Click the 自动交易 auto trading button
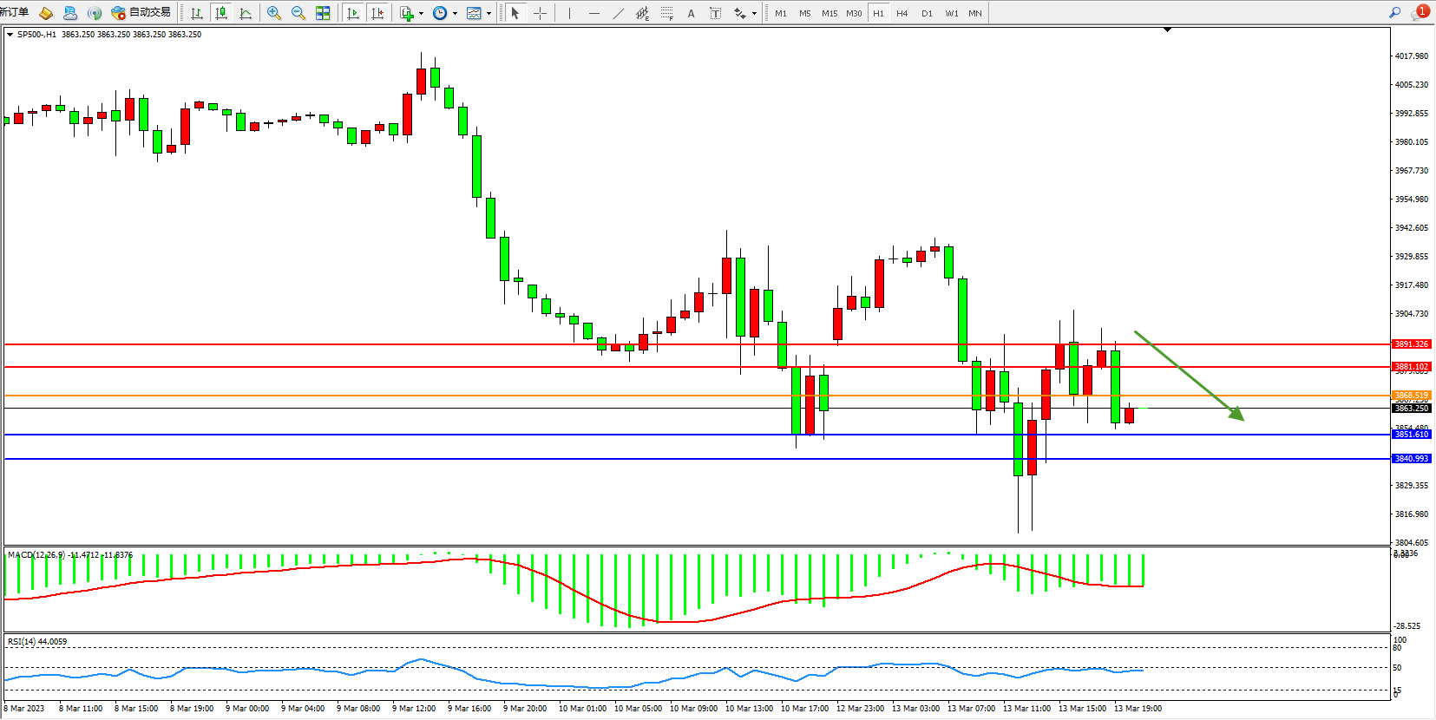This screenshot has height=720, width=1436. [141, 13]
